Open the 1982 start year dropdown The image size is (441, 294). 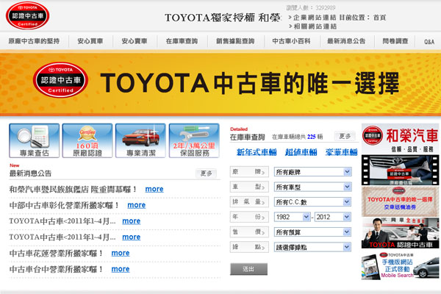point(292,218)
